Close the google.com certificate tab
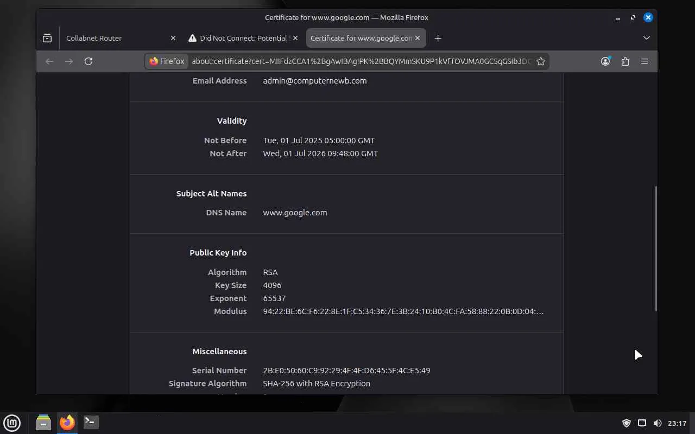Screen dimensions: 695x434 click(418, 38)
